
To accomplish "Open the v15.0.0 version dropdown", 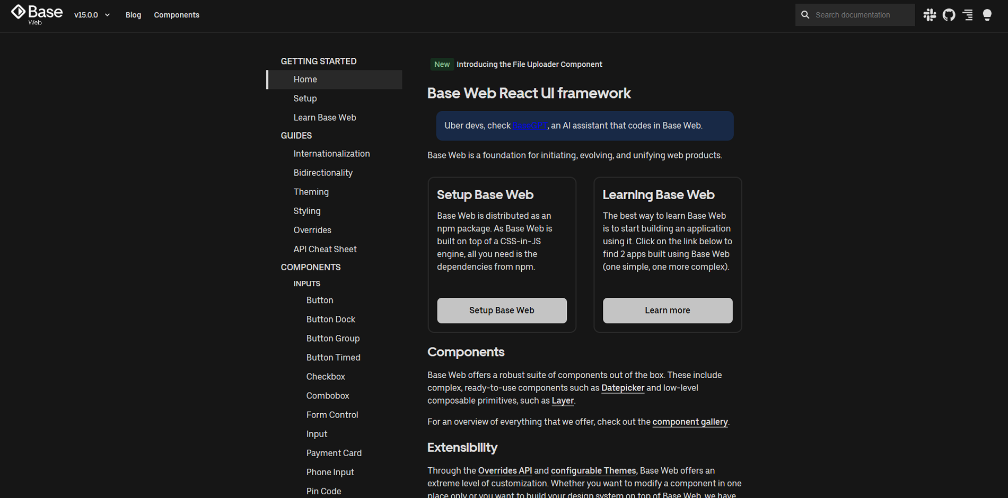I will coord(92,15).
